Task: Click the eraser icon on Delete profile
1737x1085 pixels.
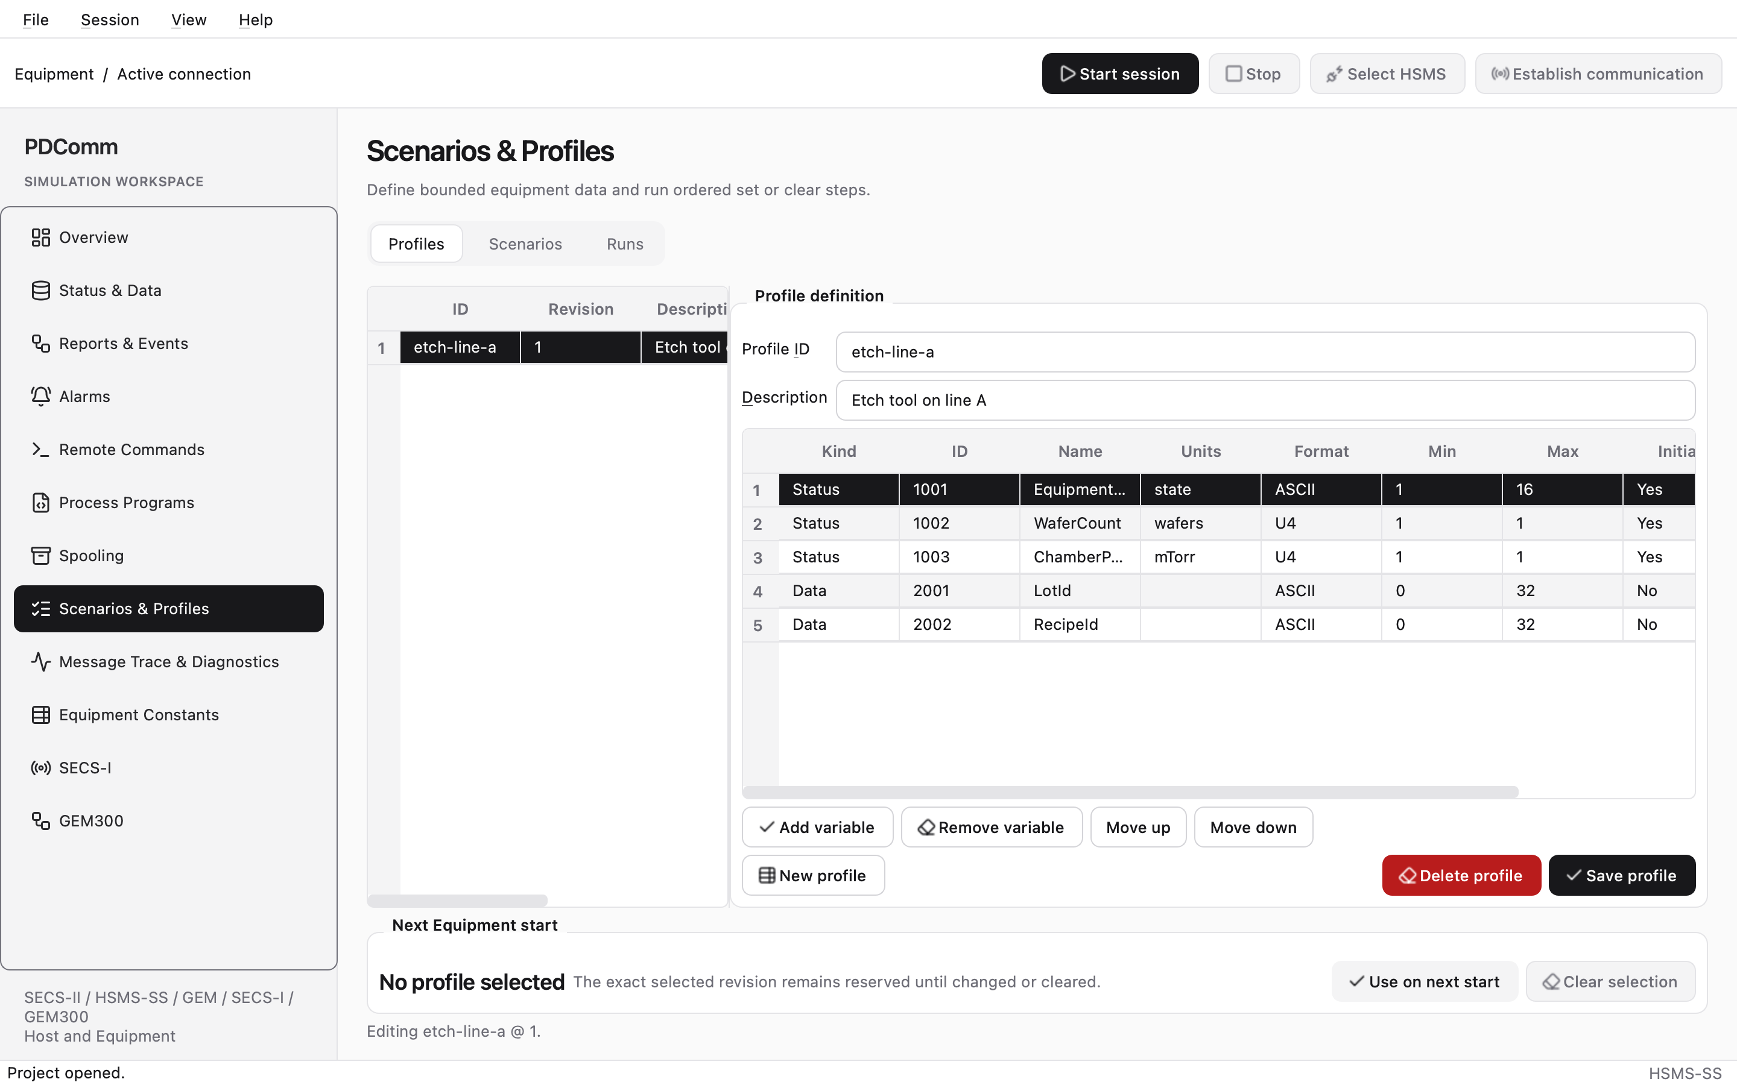Action: pyautogui.click(x=1408, y=875)
